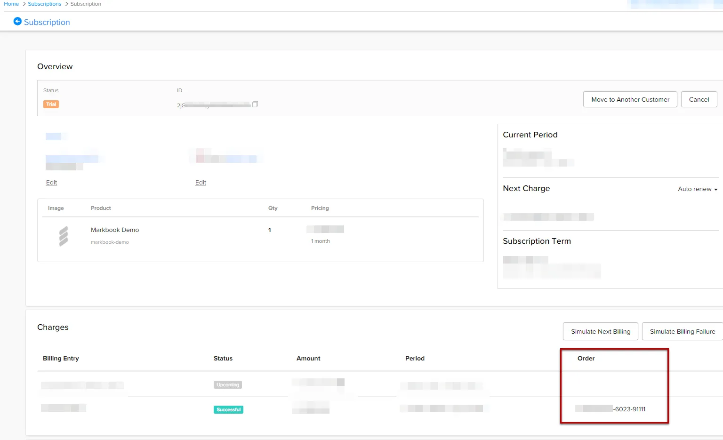Open Subscriptions breadcrumb link
The image size is (723, 440).
coord(45,4)
